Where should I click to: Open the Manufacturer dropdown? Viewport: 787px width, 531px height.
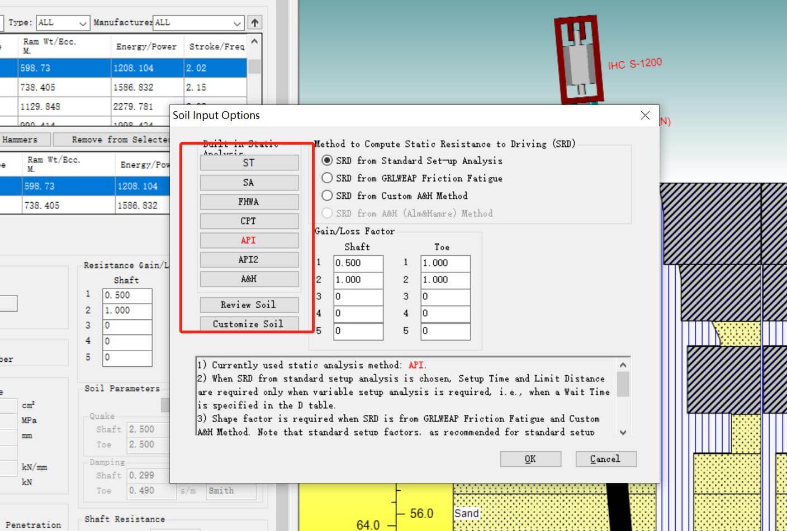click(x=198, y=23)
